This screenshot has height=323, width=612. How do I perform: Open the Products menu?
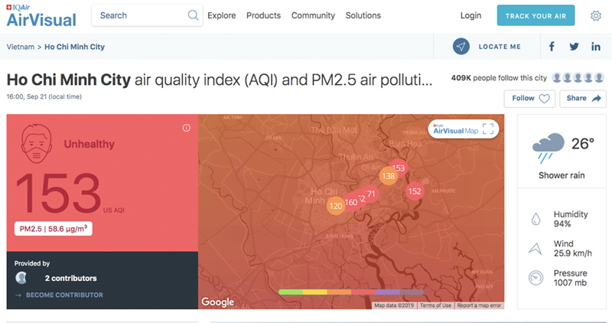tap(263, 15)
